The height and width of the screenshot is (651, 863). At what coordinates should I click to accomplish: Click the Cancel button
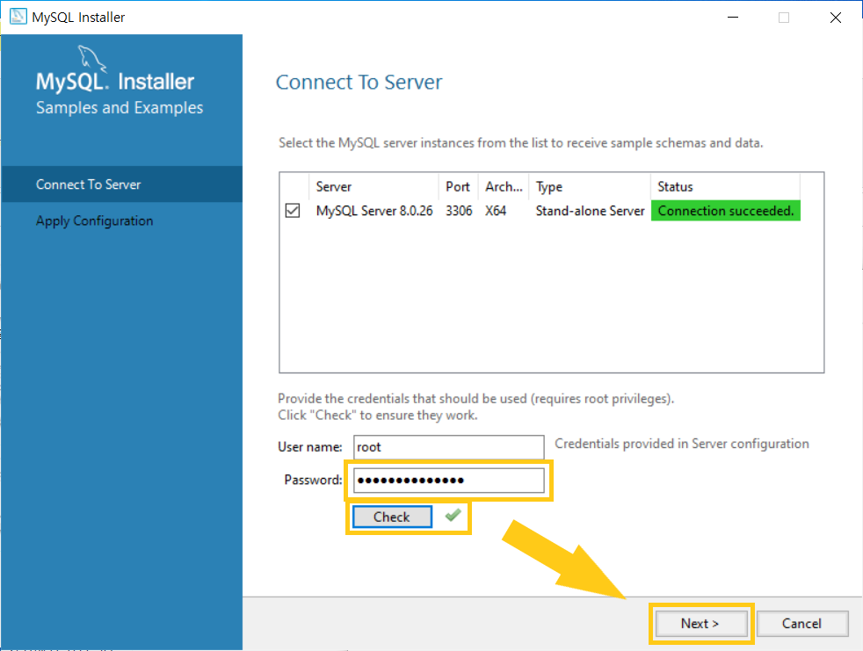(x=801, y=624)
